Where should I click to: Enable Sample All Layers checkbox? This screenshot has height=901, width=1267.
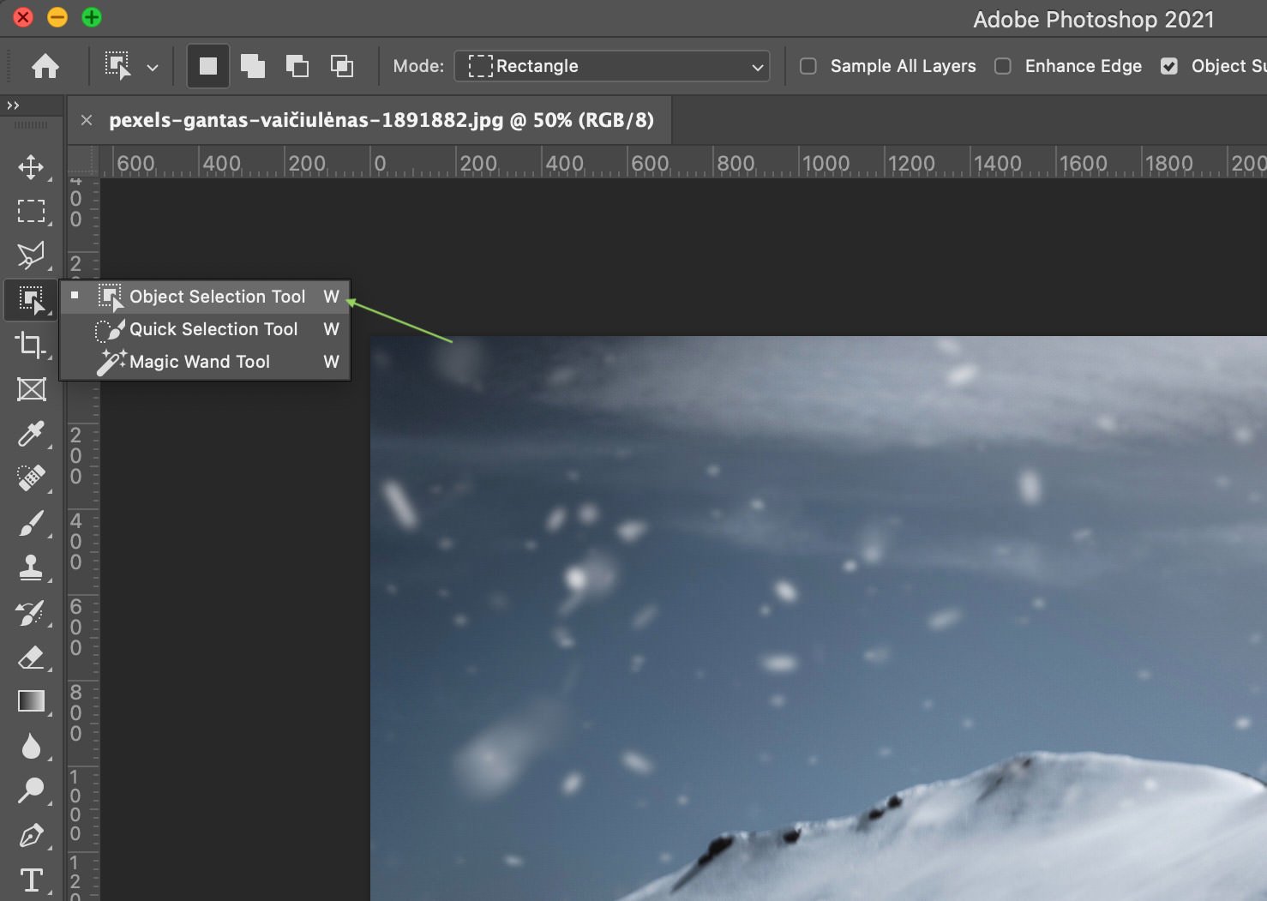[808, 66]
